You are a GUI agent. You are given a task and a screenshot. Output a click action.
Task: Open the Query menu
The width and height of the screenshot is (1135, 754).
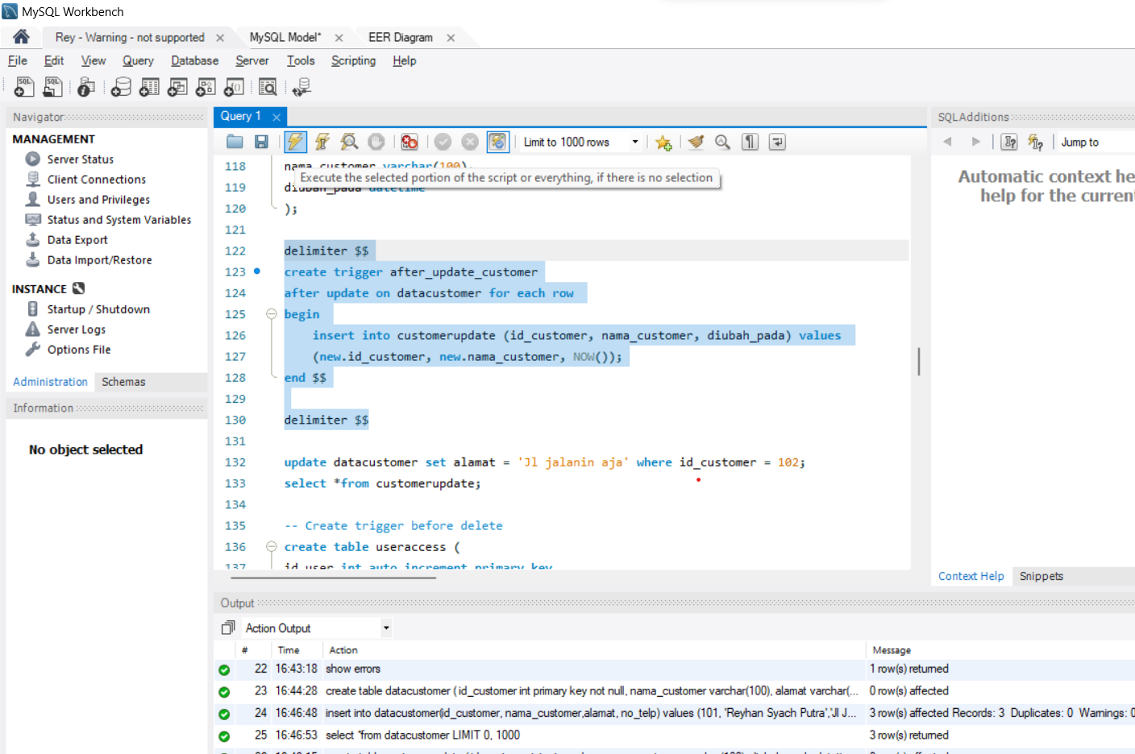[138, 60]
